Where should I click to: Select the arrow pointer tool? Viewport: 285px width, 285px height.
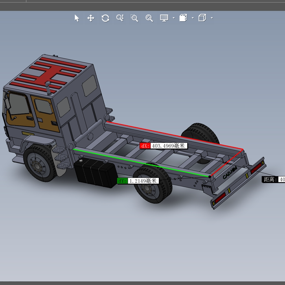77,18
